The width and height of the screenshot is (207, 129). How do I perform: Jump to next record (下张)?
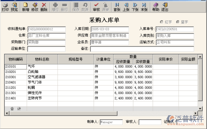[135, 7]
